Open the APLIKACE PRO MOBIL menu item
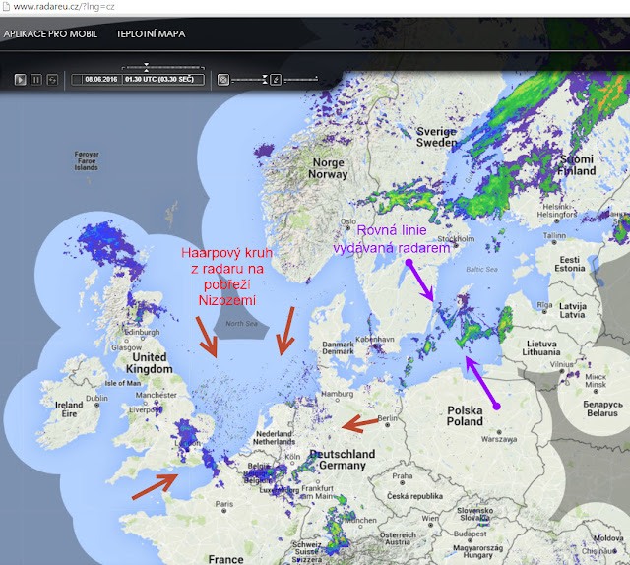This screenshot has height=565, width=630. pos(50,34)
